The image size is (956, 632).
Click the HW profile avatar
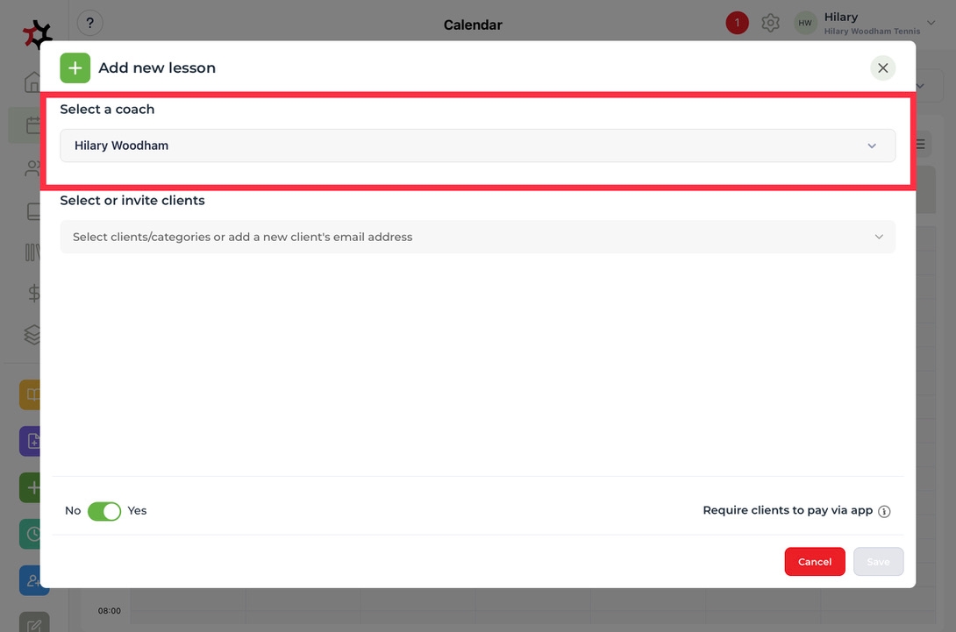(805, 24)
